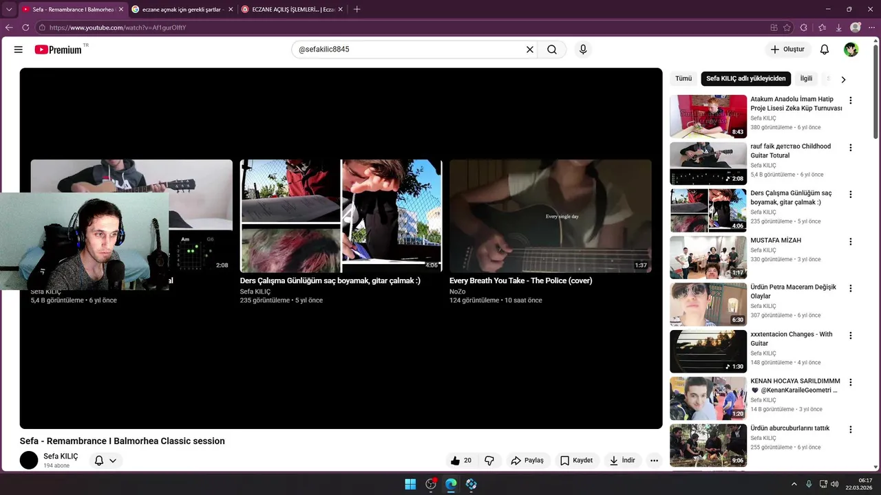
Task: Select the Tümü filter chip
Action: point(683,79)
